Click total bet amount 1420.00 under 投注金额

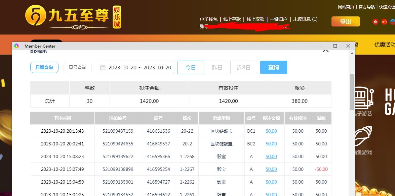149,101
